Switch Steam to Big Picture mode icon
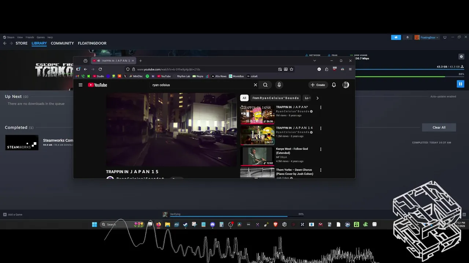469x263 pixels. 445,37
